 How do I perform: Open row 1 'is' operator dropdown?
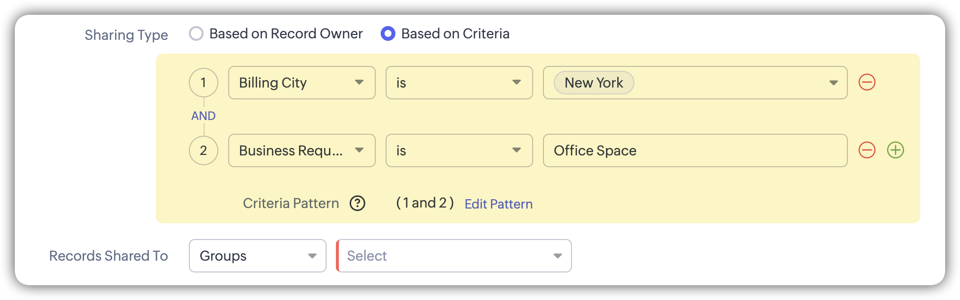click(459, 83)
